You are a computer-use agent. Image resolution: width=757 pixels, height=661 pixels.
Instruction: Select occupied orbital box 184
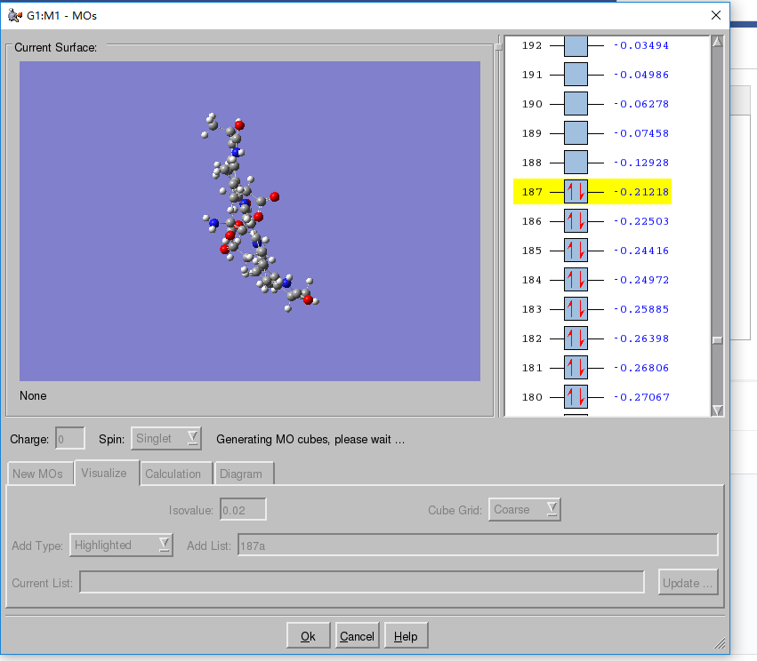click(576, 280)
